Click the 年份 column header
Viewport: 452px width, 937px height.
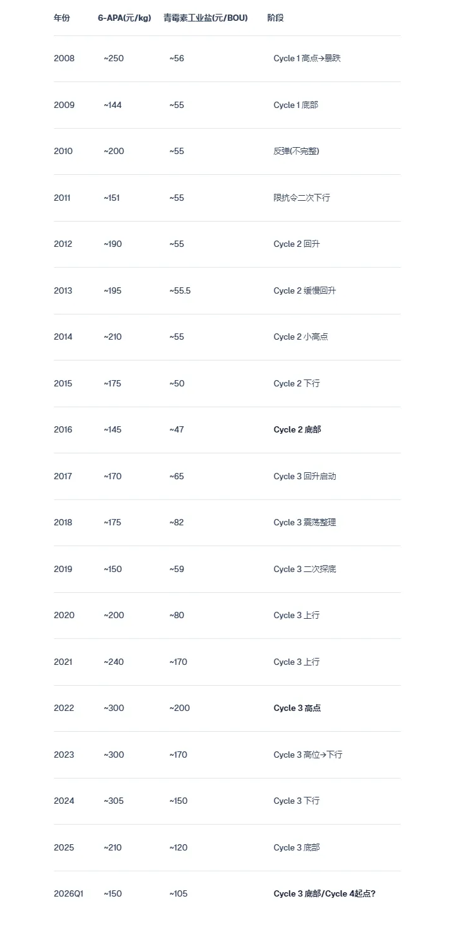tap(62, 18)
